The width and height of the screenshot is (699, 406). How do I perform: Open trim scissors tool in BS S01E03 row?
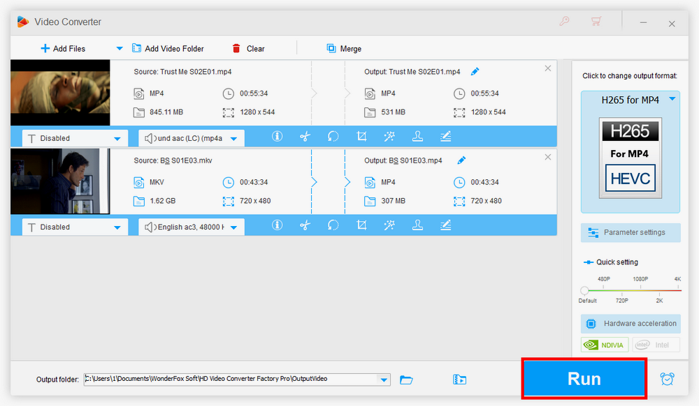tap(305, 225)
